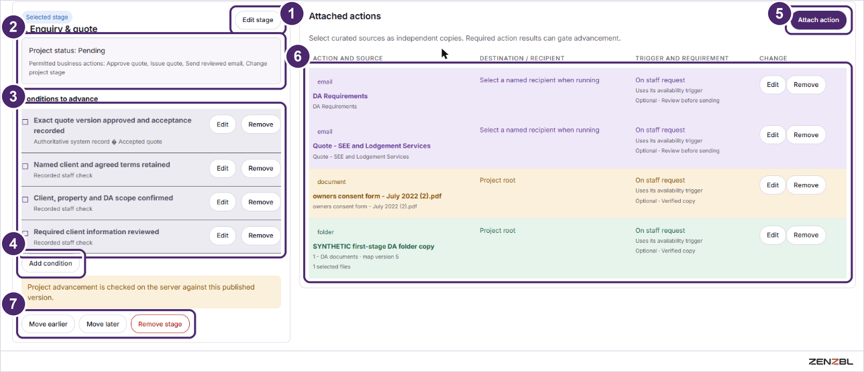
Task: Move the stage later
Action: [x=103, y=324]
